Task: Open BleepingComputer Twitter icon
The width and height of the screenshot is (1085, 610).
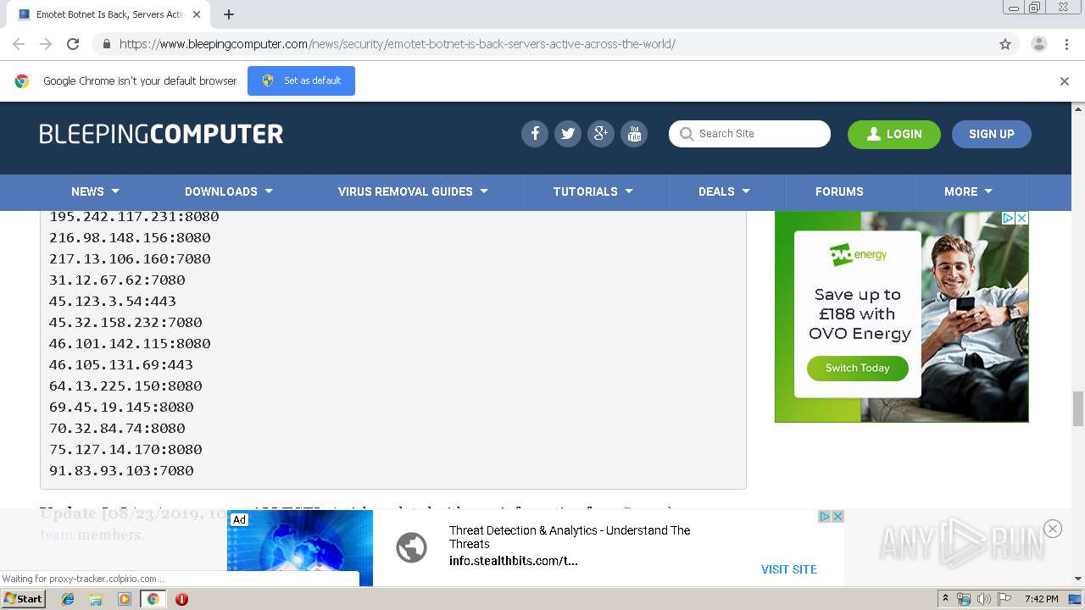Action: pyautogui.click(x=568, y=134)
